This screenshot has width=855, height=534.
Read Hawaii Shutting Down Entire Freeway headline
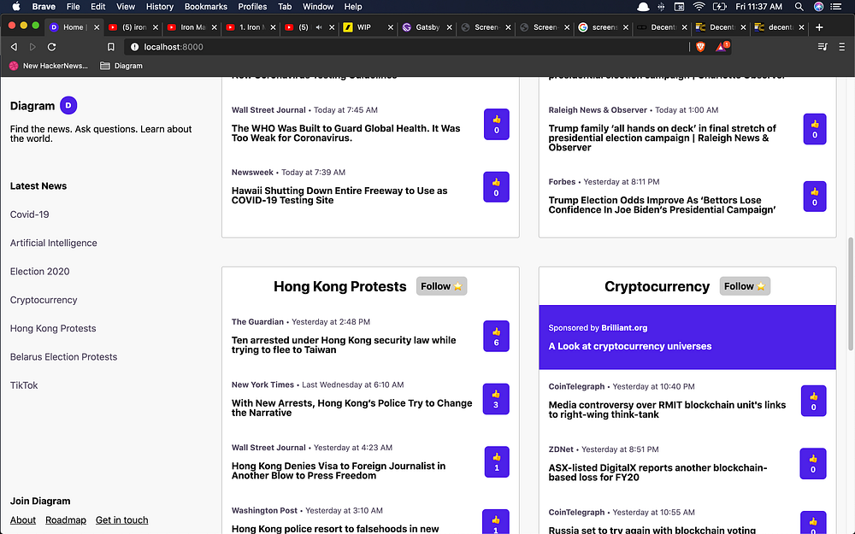click(339, 195)
